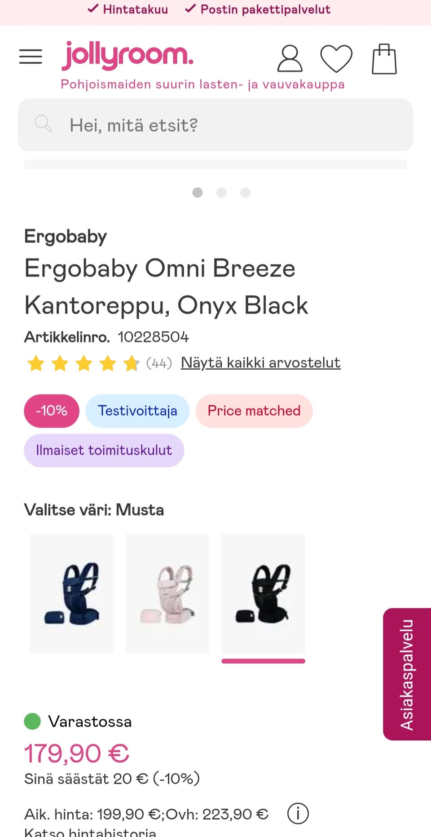The width and height of the screenshot is (431, 837).
Task: Select the Onyx Black carrier color
Action: point(263,593)
